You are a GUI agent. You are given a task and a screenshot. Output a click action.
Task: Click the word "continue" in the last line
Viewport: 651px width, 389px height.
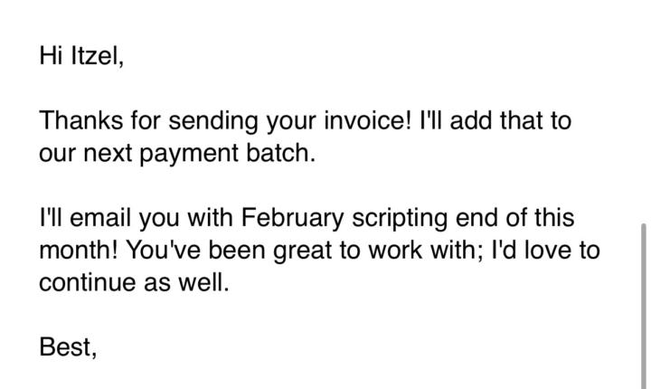(x=84, y=282)
